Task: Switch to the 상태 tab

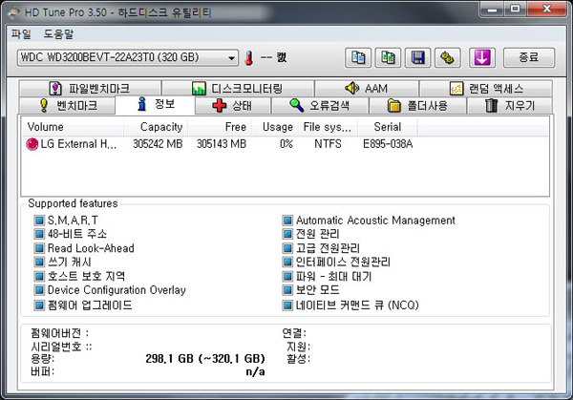Action: tap(233, 106)
